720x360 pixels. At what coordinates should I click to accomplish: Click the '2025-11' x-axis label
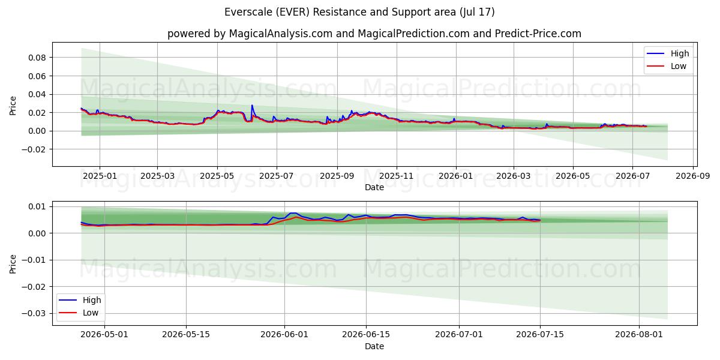click(397, 177)
